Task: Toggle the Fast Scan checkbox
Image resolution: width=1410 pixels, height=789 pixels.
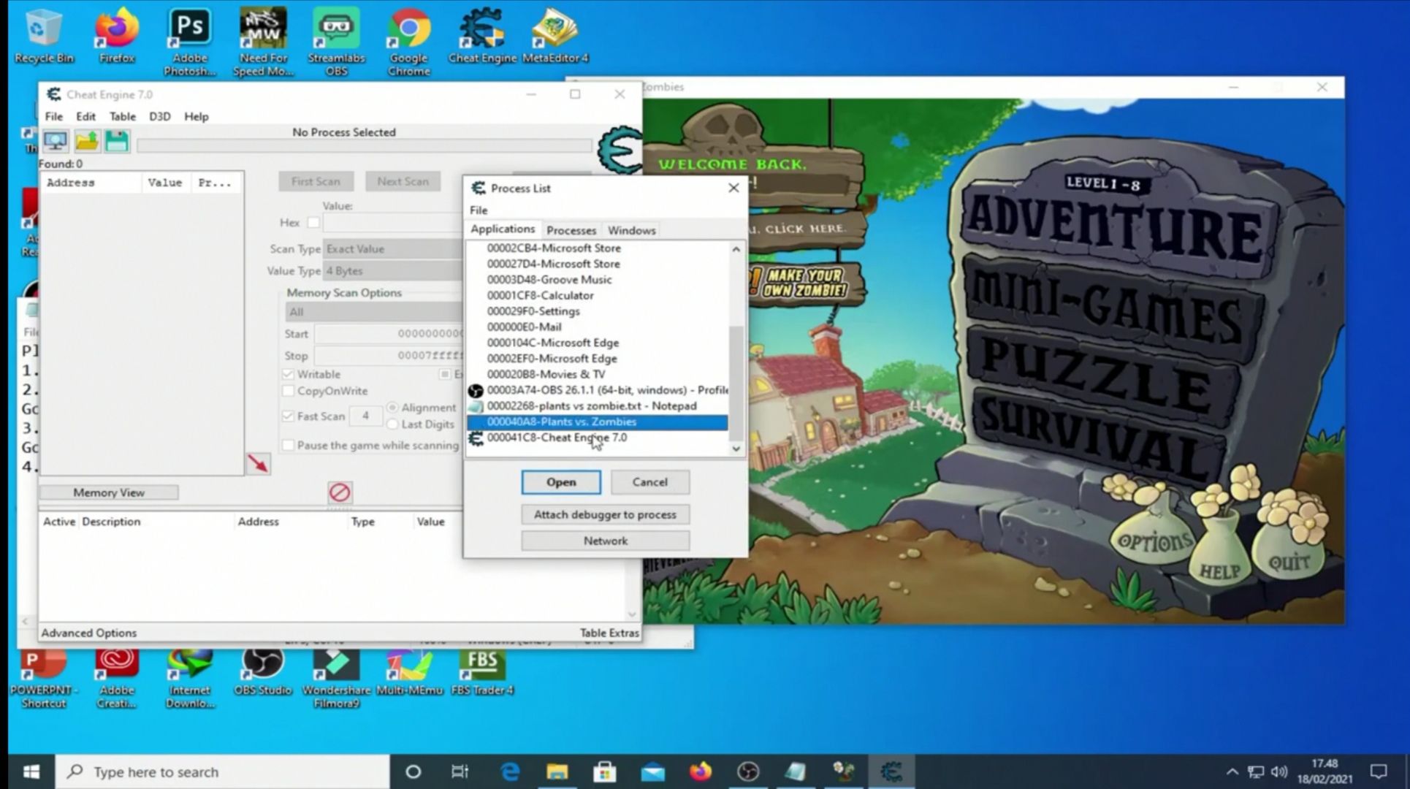Action: click(288, 416)
